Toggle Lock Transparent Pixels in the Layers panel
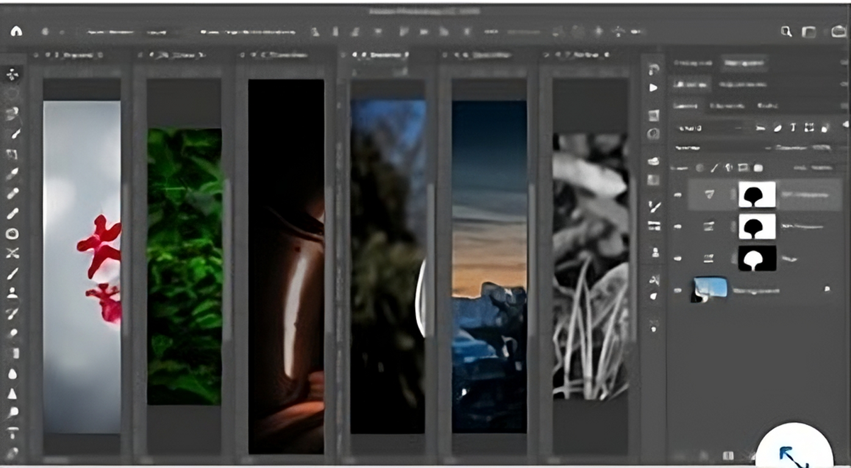Screen dimensions: 851x468 tap(700, 167)
